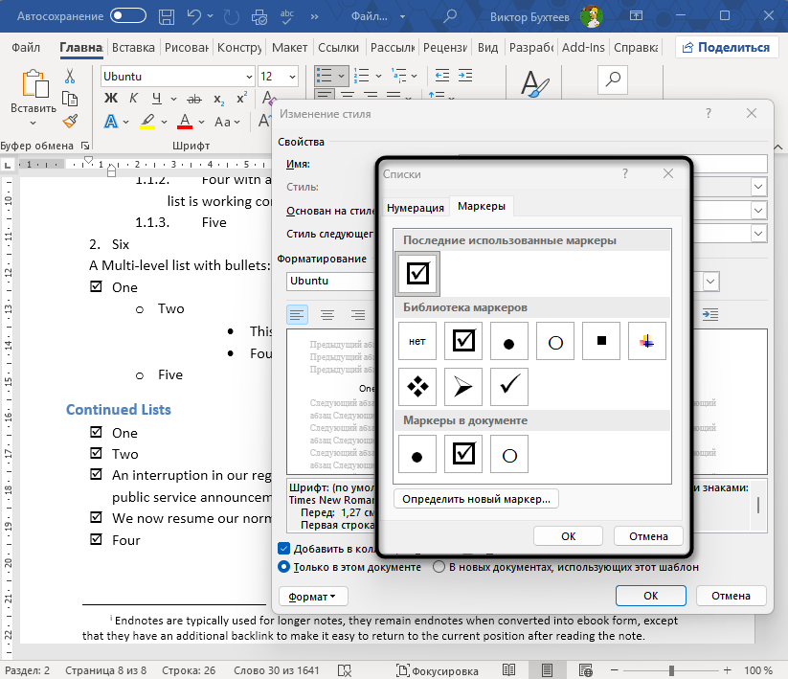Choose the filled square bullet in library
Screen dimensions: 788x679
pos(601,341)
